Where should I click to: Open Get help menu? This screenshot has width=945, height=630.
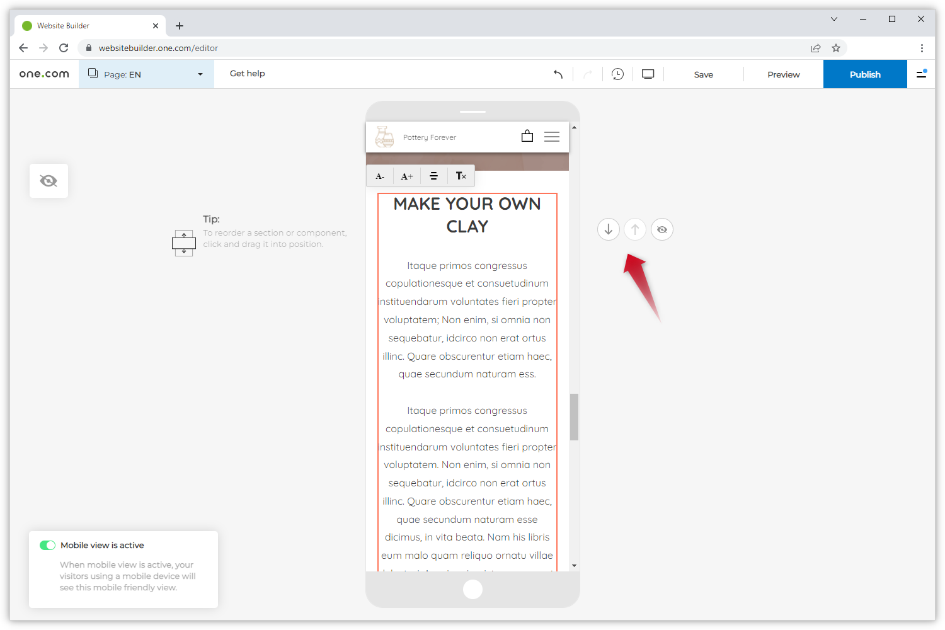point(247,74)
